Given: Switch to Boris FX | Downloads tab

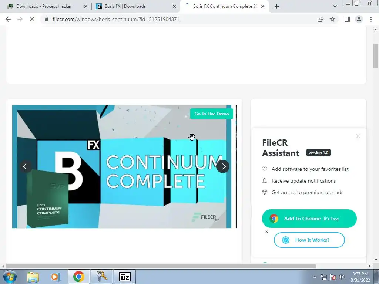Looking at the screenshot, I should [125, 6].
